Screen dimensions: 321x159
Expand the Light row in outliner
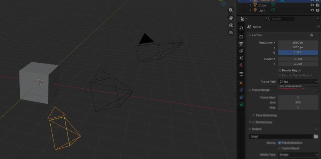[x=250, y=10]
